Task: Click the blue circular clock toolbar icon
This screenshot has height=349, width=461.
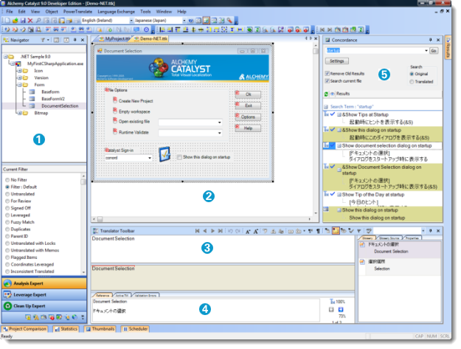Action: click(x=146, y=30)
